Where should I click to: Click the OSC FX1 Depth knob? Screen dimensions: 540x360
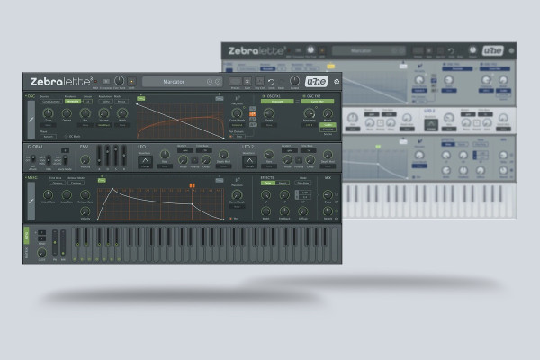(269, 113)
